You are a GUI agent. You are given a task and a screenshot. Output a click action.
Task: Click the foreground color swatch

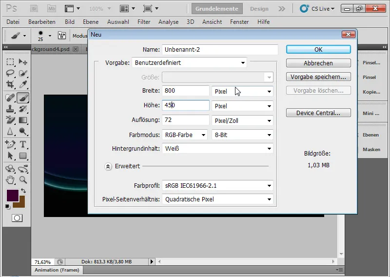(13, 196)
